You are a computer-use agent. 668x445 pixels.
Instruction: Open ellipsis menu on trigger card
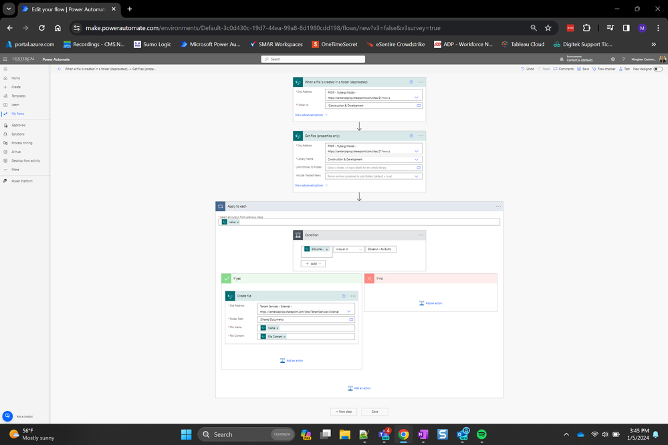pyautogui.click(x=421, y=82)
